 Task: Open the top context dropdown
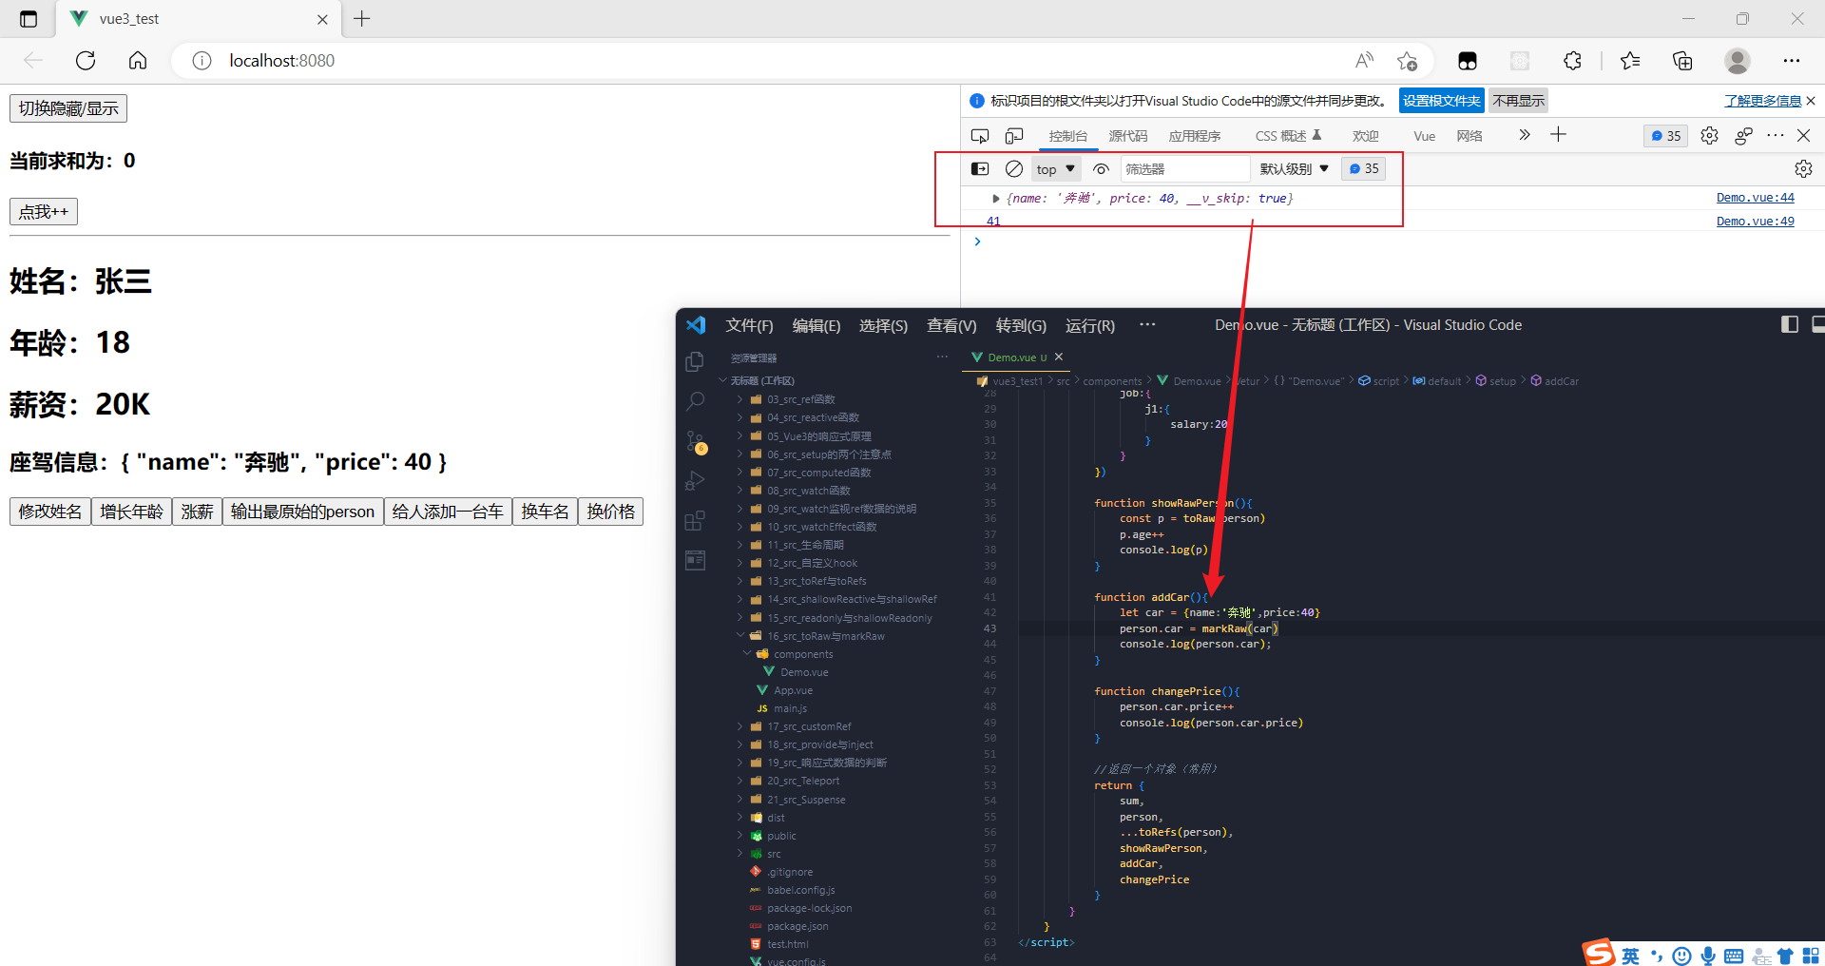coord(1056,169)
